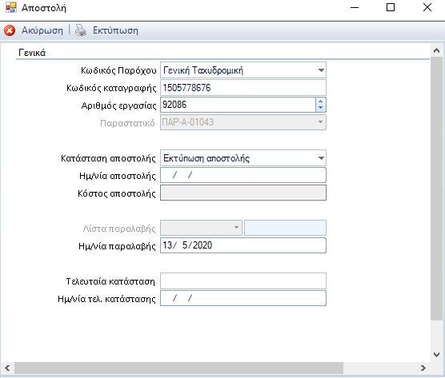Click the Ημ/νία τελ. κατάστασης date field
Screen dimensions: 445x378
(x=243, y=298)
